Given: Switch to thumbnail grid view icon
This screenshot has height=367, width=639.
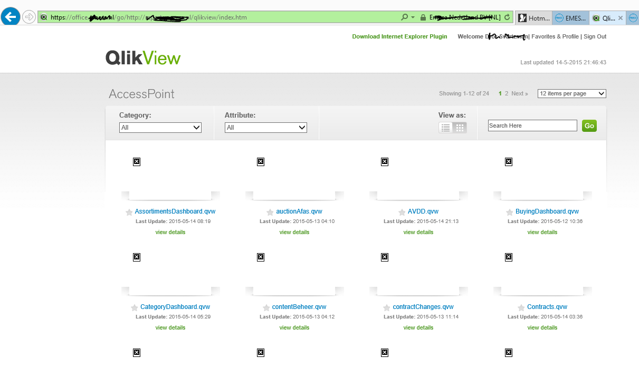Looking at the screenshot, I should [460, 128].
